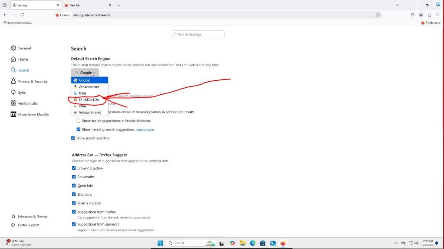Choose Wikipedia (en) from the list
Screen dimensions: 444x249
pyautogui.click(x=89, y=112)
